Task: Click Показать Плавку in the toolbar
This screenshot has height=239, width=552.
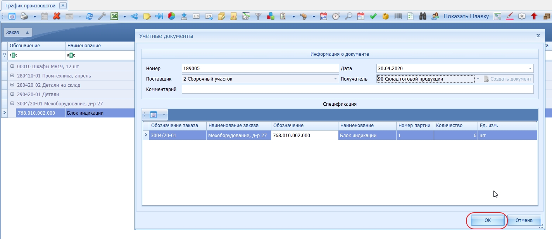Action: [x=466, y=16]
